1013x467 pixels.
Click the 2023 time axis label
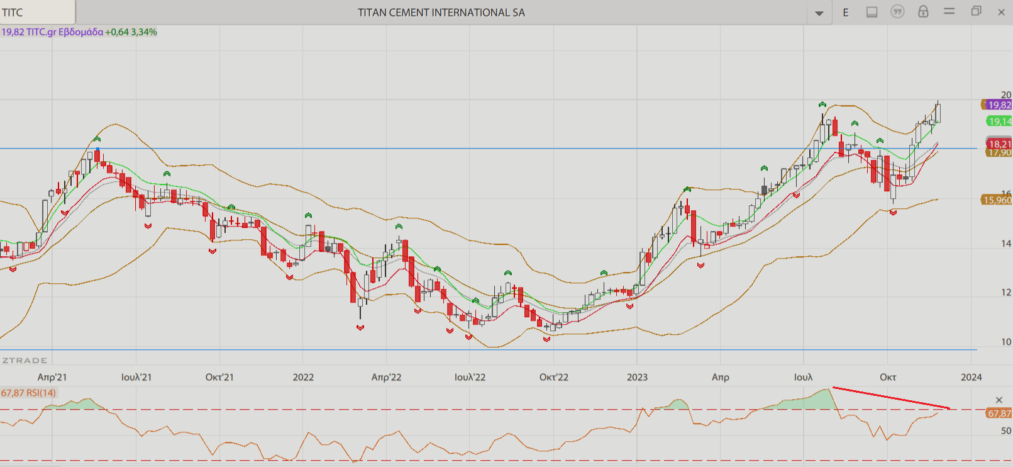pyautogui.click(x=637, y=377)
